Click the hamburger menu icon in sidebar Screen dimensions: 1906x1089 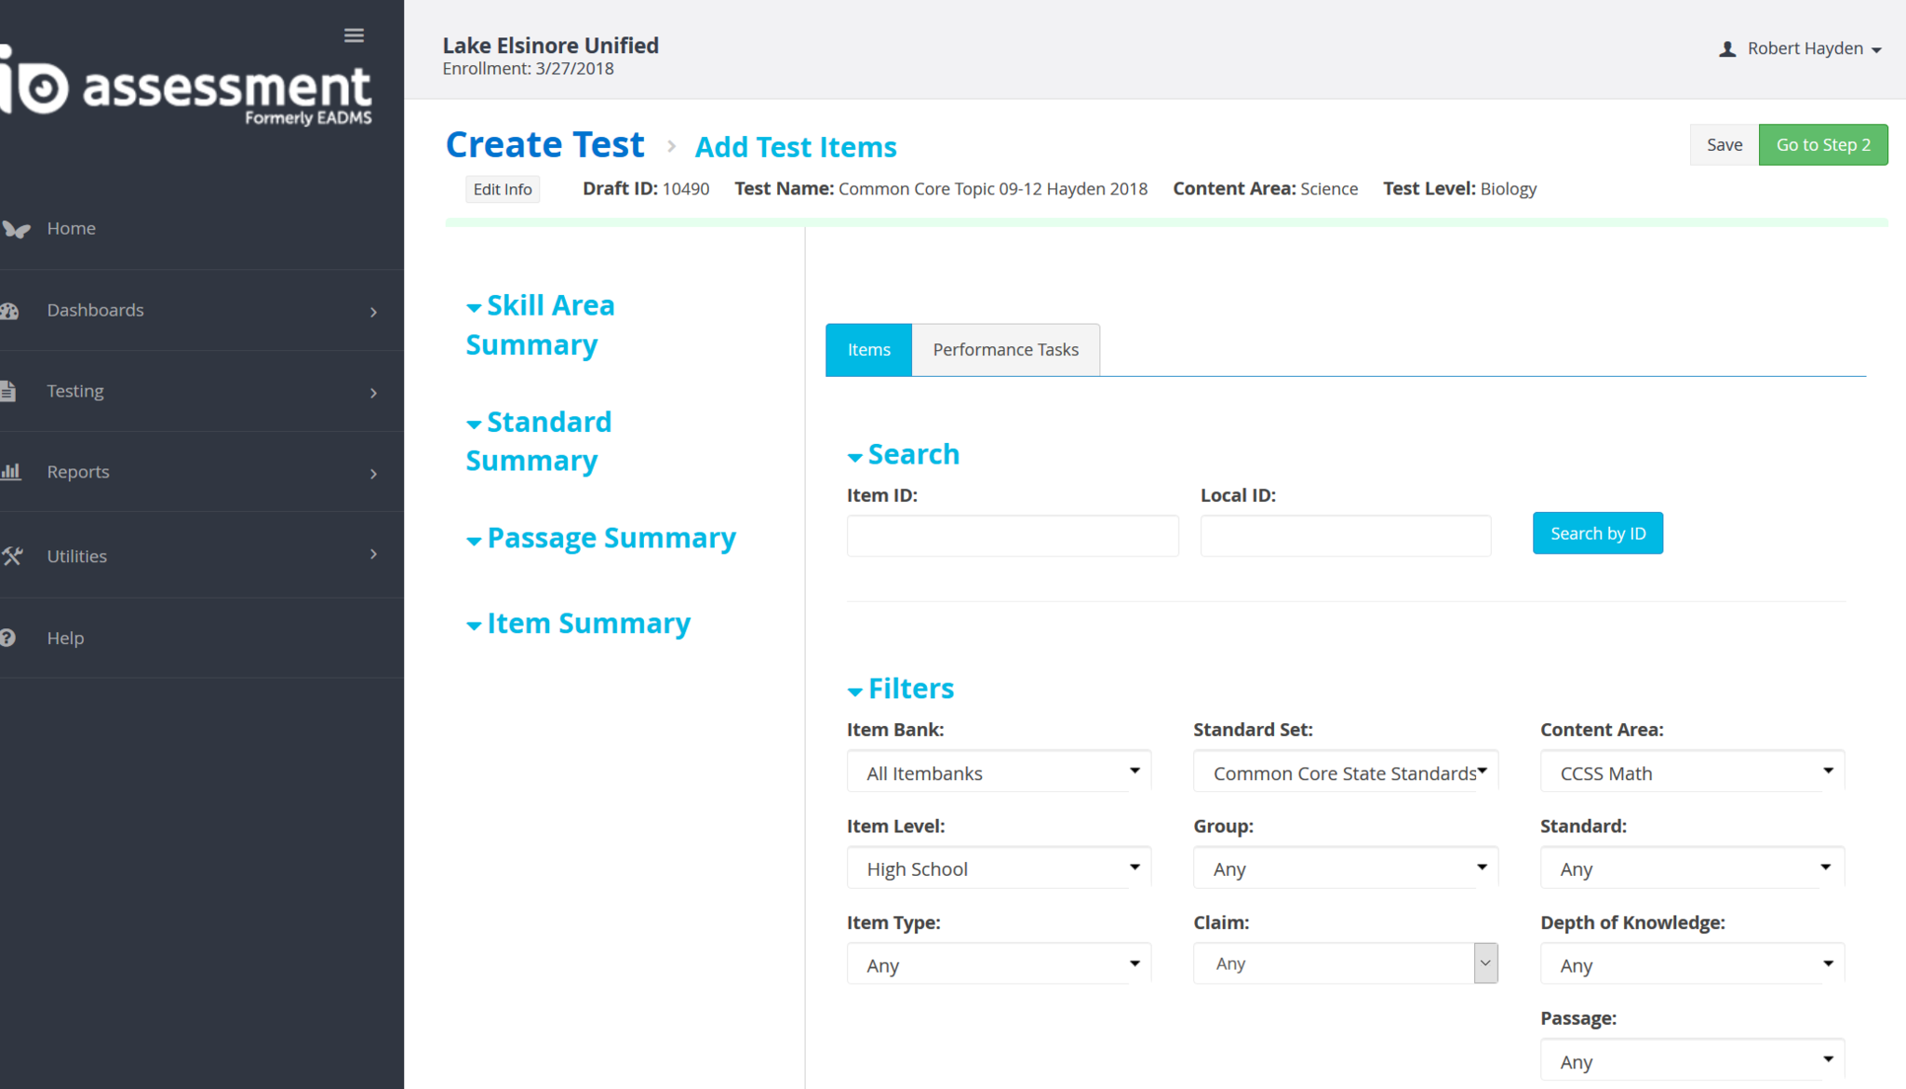pos(354,35)
